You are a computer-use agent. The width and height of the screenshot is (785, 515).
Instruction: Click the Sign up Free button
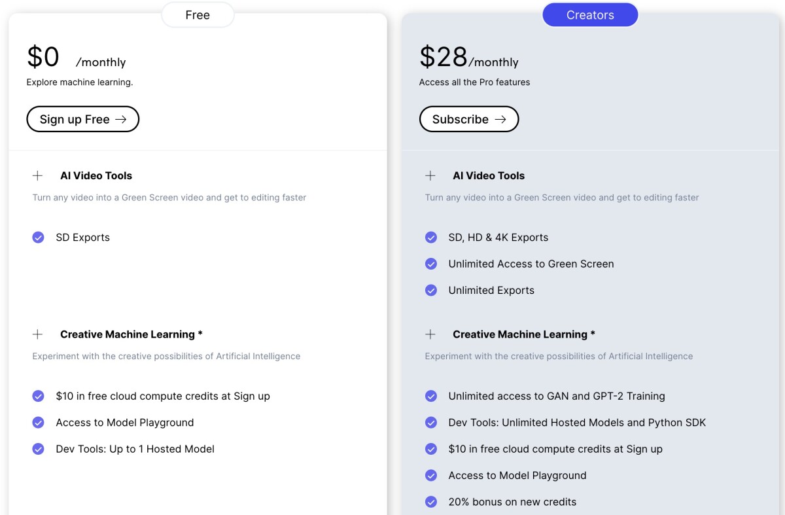(x=82, y=119)
